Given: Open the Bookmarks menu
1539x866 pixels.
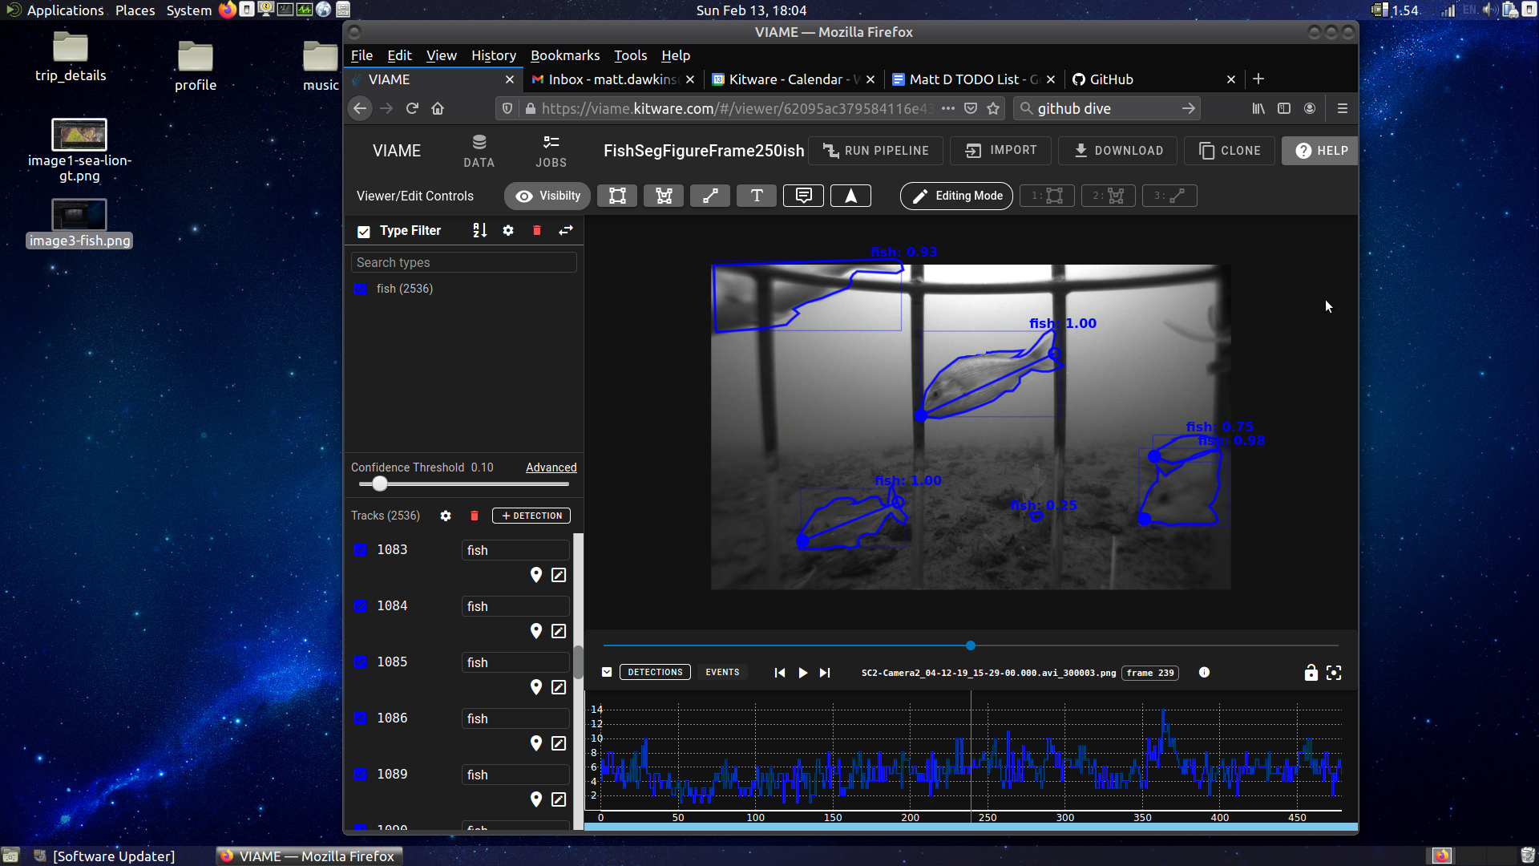Looking at the screenshot, I should click(564, 55).
